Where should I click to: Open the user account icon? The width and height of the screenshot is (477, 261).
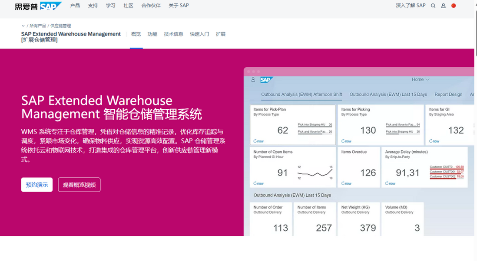[x=443, y=6]
